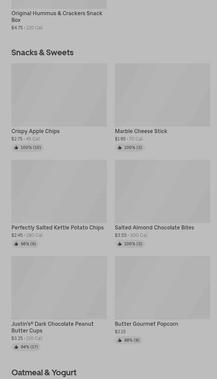Viewport: 217px width, 379px height.
Task: Click the Marble Cheese Stick name
Action: (141, 131)
